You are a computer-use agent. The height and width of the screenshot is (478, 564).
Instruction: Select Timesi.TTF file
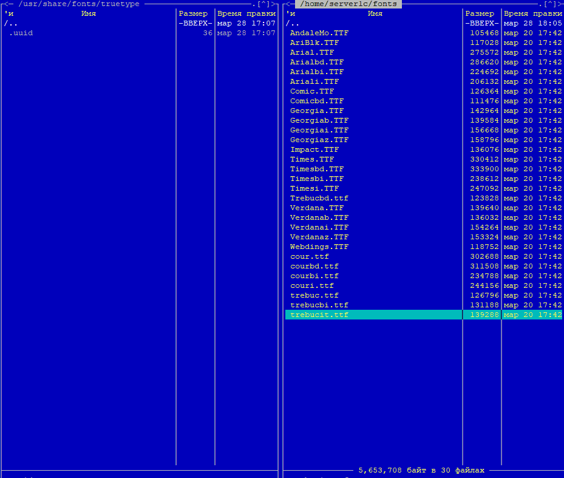(x=314, y=189)
